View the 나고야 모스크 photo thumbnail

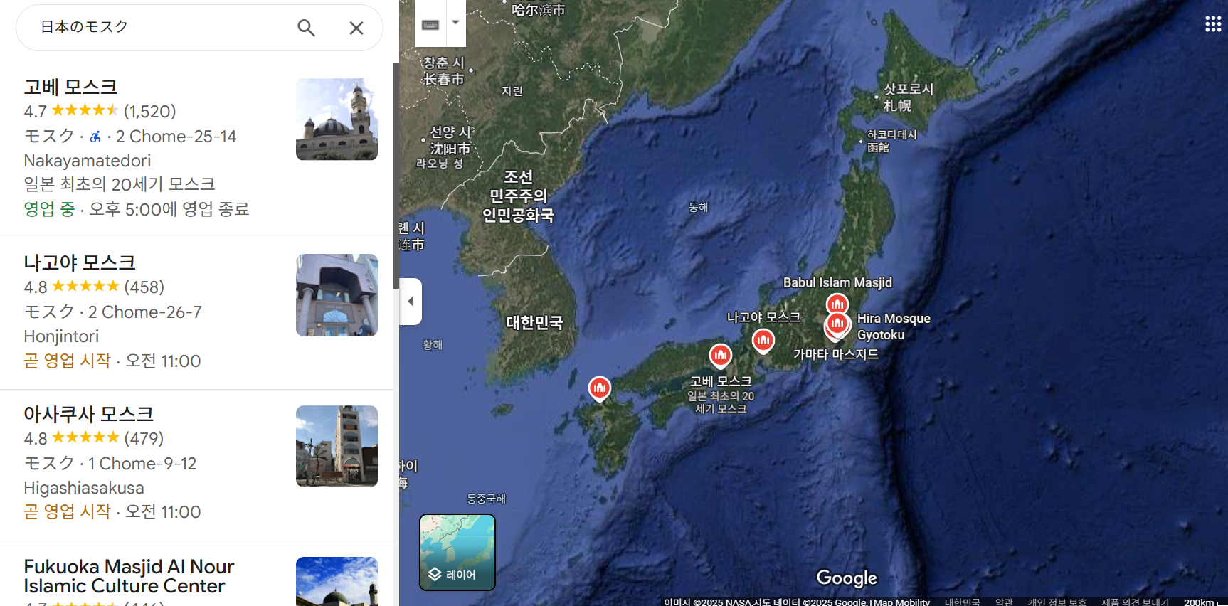[337, 295]
